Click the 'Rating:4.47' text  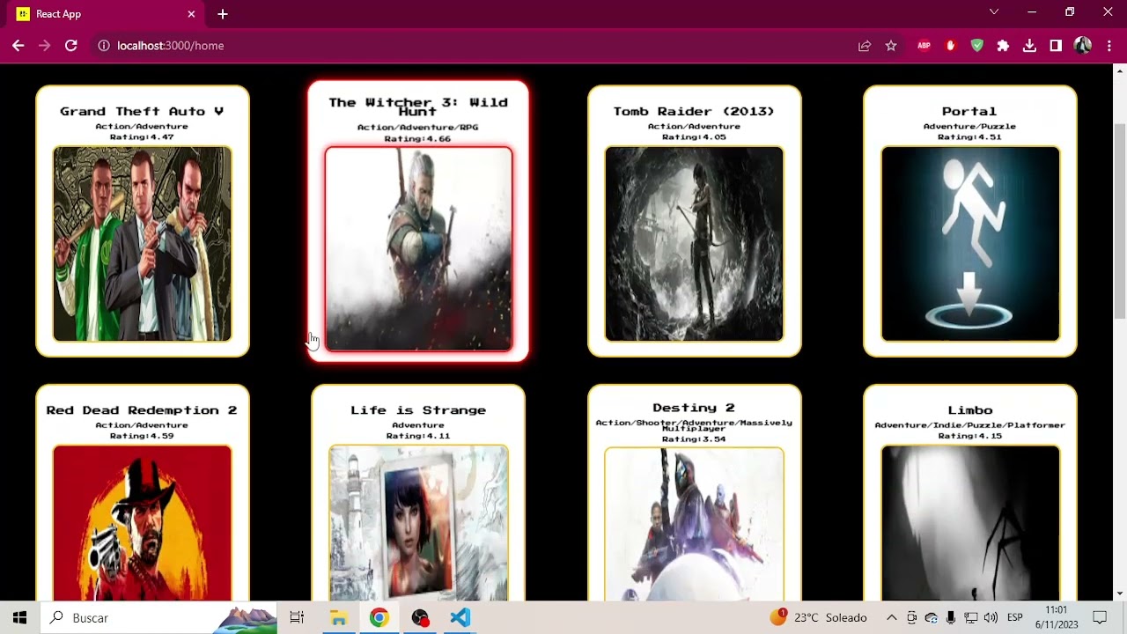click(x=142, y=137)
